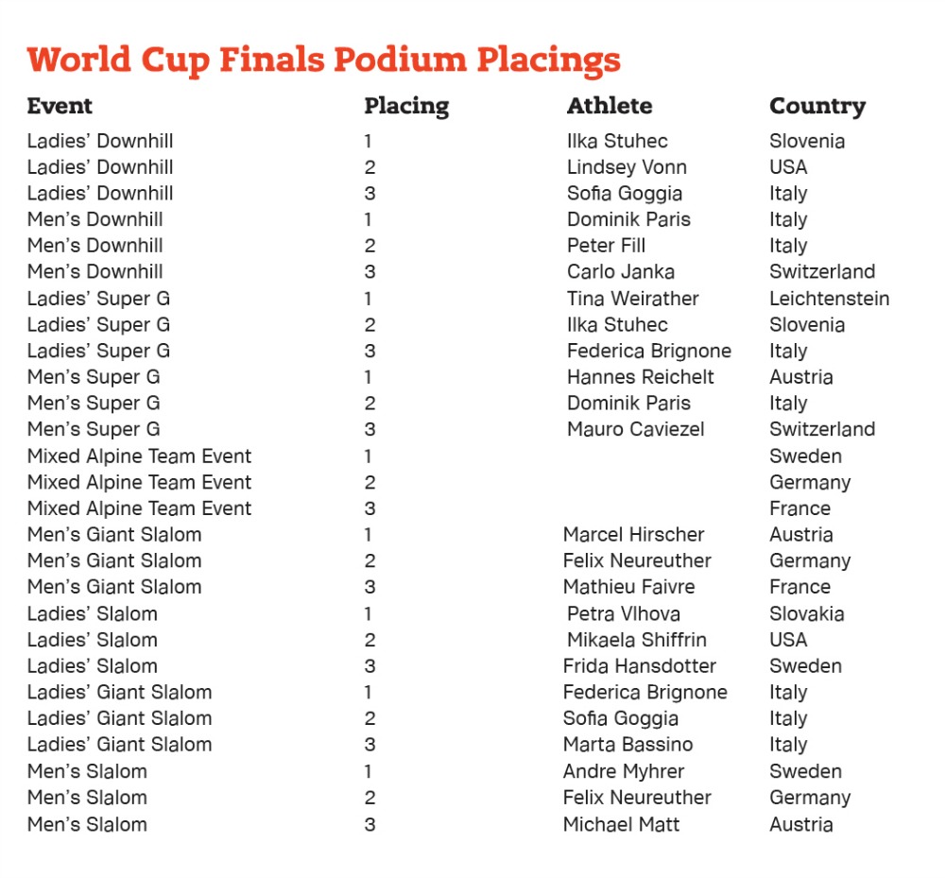Click athlete name Marcel Hirscher
Viewport: 945px width, 878px height.
tap(633, 535)
